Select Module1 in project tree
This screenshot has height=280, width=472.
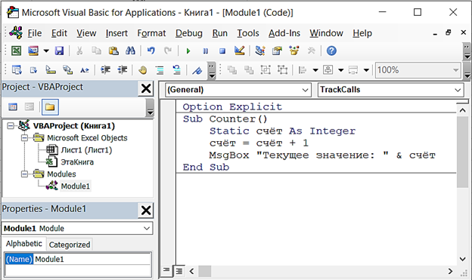75,186
